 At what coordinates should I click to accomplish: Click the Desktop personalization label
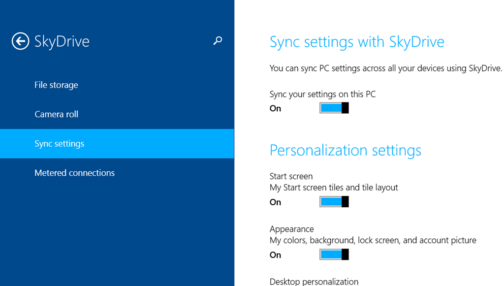click(x=314, y=282)
